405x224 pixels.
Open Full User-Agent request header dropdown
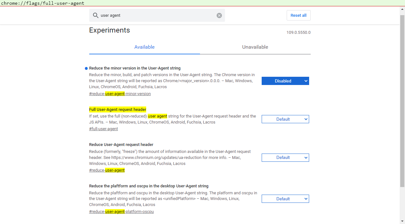coord(285,119)
